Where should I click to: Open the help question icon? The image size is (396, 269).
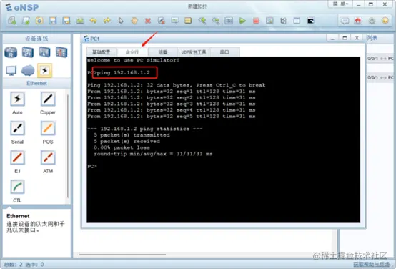pyautogui.click(x=385, y=21)
